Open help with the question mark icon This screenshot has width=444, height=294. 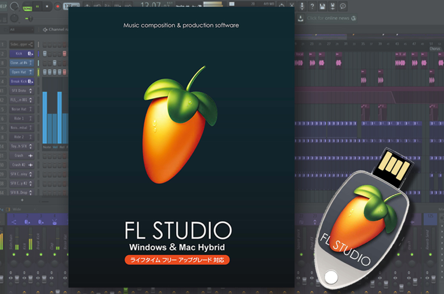click(312, 6)
